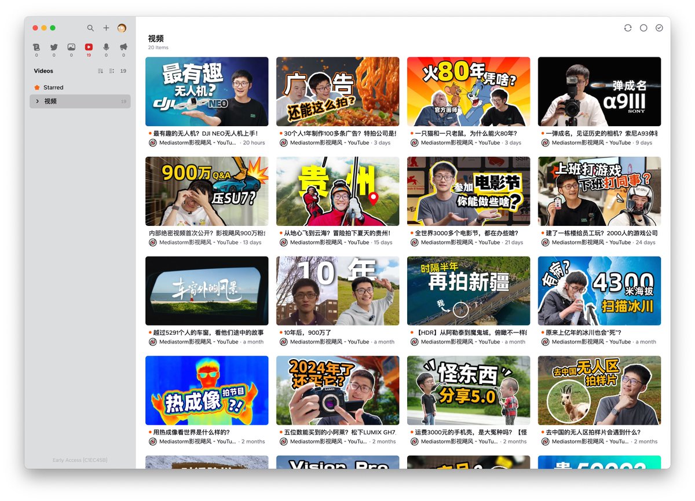Open the 广告 还能这么拍 video thumbnail
Image resolution: width=695 pixels, height=501 pixels.
338,92
